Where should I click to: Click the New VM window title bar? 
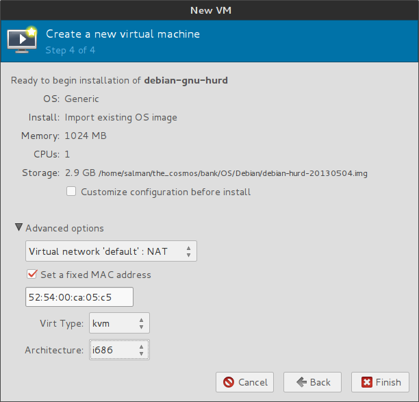(209, 10)
